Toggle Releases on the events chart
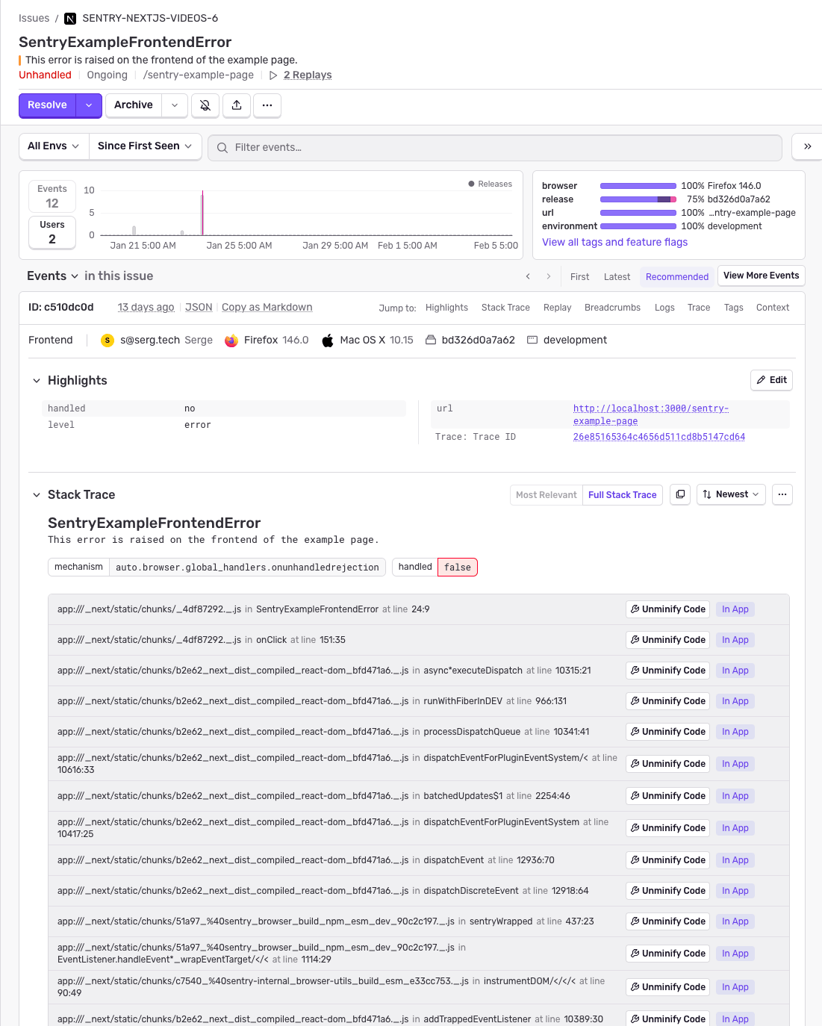The height and width of the screenshot is (1026, 822). pos(490,184)
